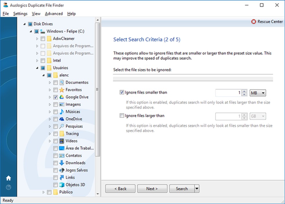Click the Pesquisas magnifier icon
This screenshot has width=285, height=204.
(62, 126)
